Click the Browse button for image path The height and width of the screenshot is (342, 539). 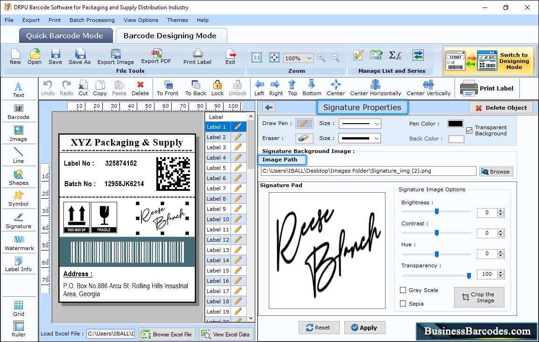point(496,172)
